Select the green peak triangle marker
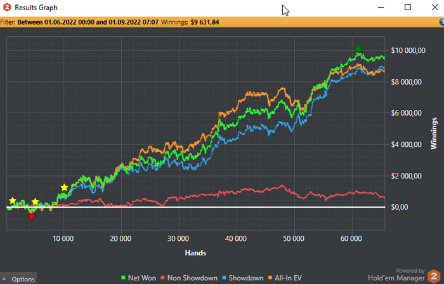Image resolution: width=444 pixels, height=284 pixels. coord(358,48)
